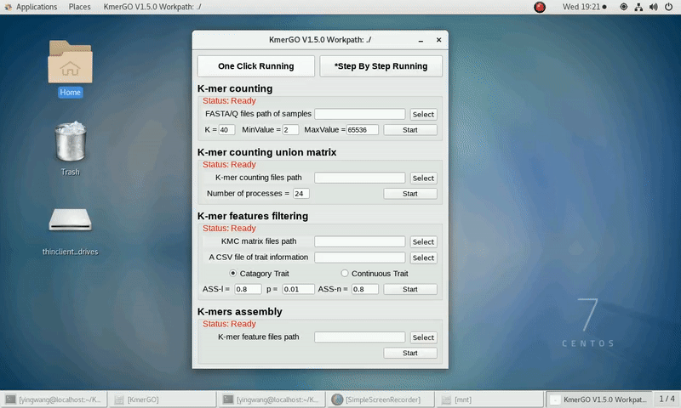Image resolution: width=681 pixels, height=408 pixels.
Task: Select the KMC matrix files path
Action: pos(423,241)
